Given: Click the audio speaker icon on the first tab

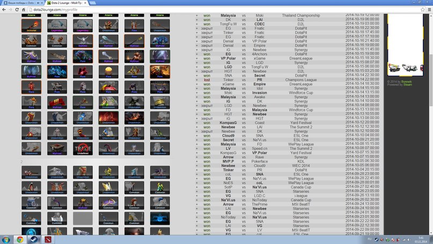Looking at the screenshot, I should 38,3.
